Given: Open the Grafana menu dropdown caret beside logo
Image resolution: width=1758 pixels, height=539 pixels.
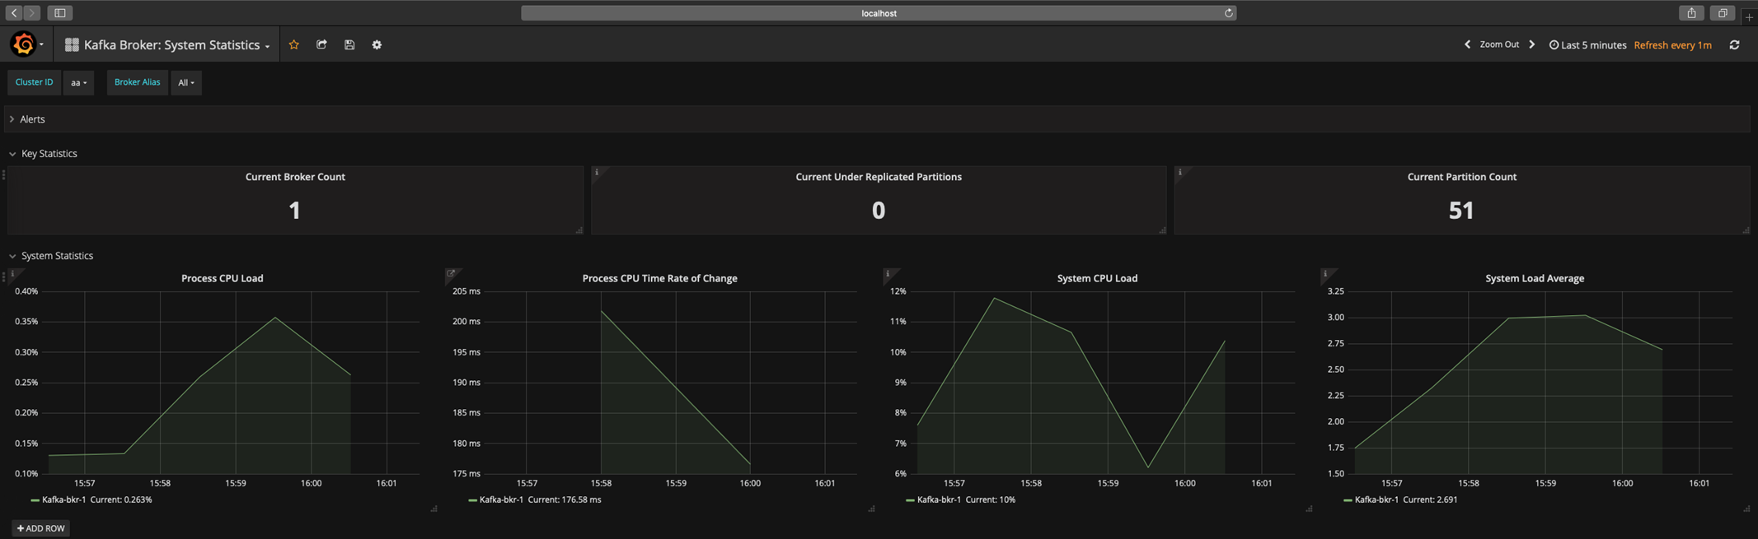Looking at the screenshot, I should coord(41,45).
